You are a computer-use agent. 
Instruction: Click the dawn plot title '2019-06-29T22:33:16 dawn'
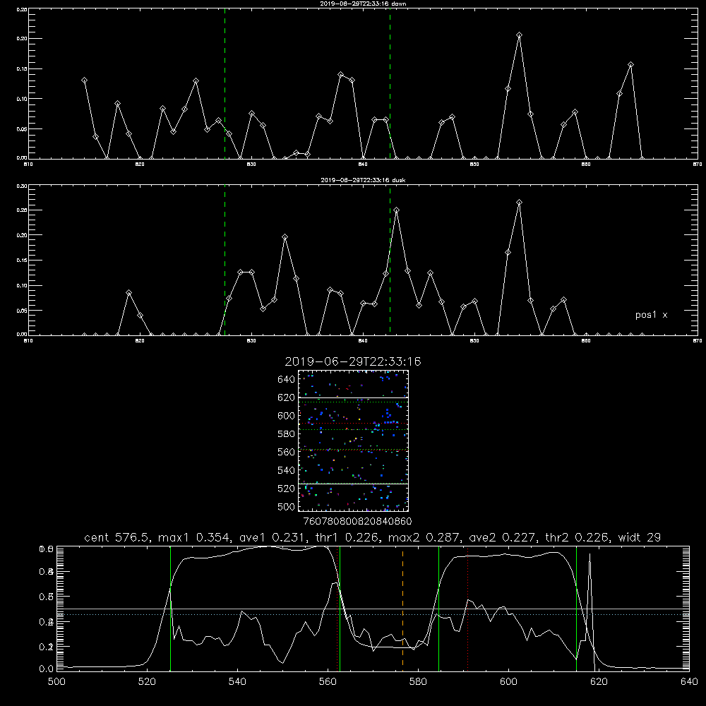coord(364,4)
